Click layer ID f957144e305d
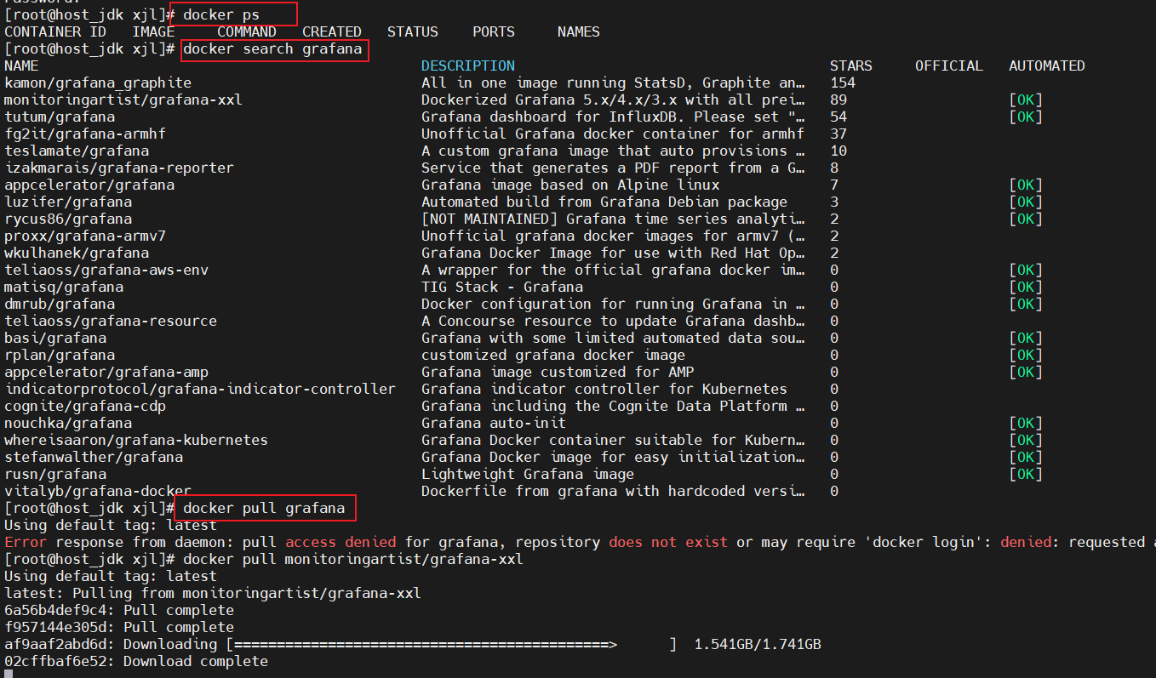Image resolution: width=1156 pixels, height=678 pixels. [x=55, y=627]
